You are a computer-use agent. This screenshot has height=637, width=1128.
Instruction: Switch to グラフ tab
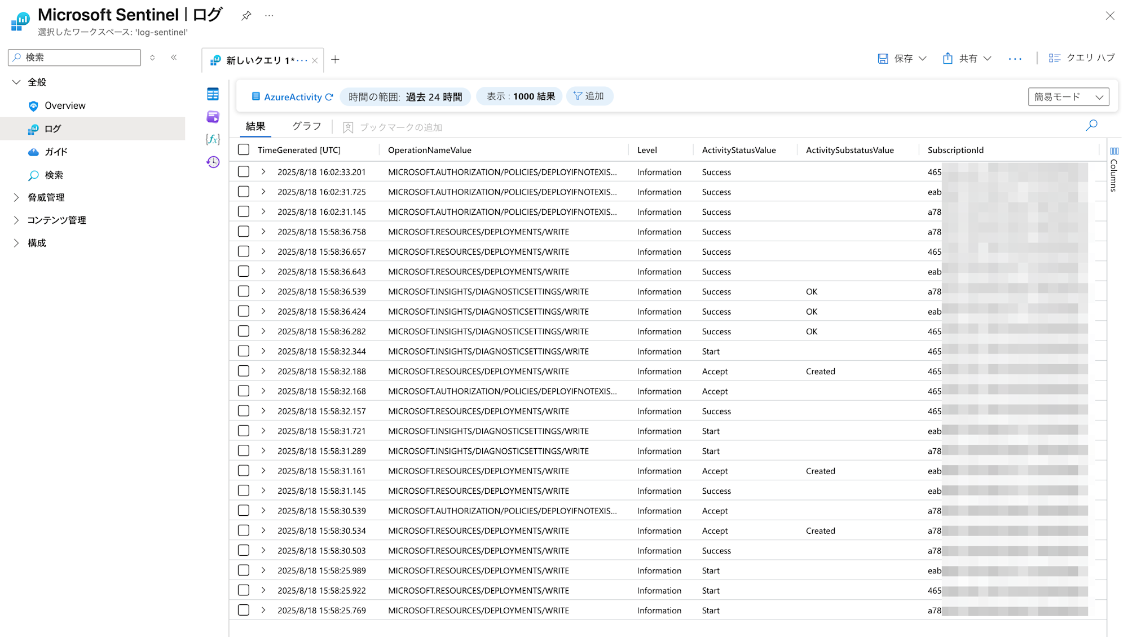(306, 126)
